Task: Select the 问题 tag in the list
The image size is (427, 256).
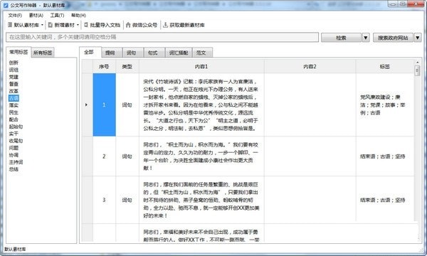Action: [14, 148]
